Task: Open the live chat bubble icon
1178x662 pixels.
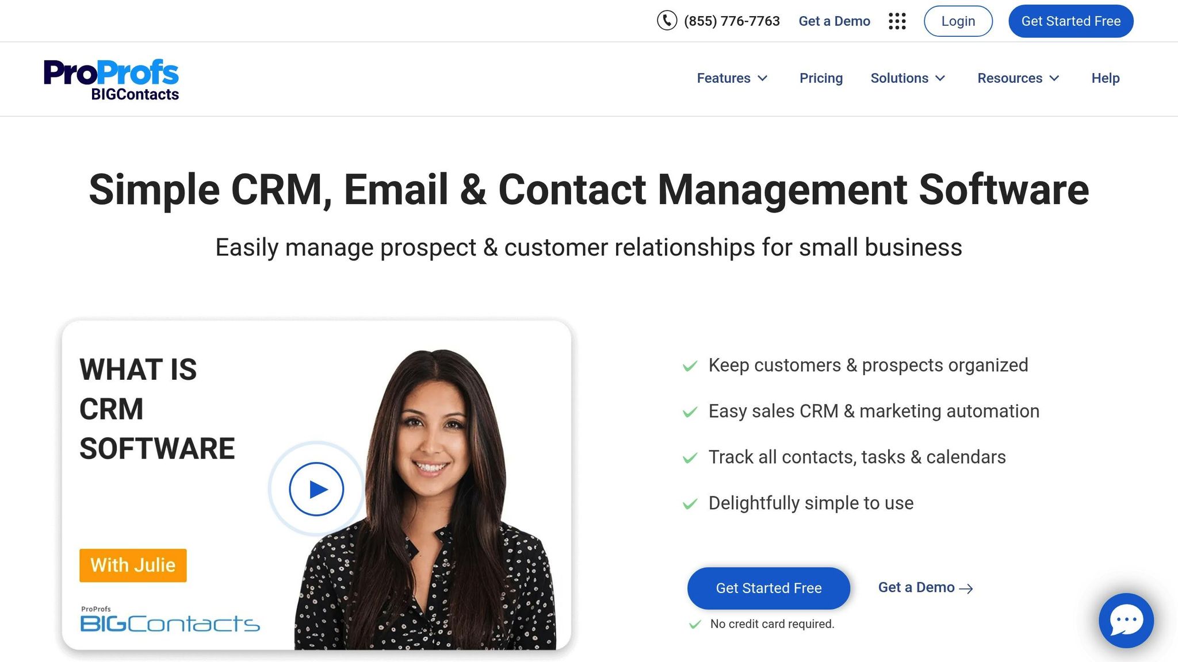Action: [1126, 620]
